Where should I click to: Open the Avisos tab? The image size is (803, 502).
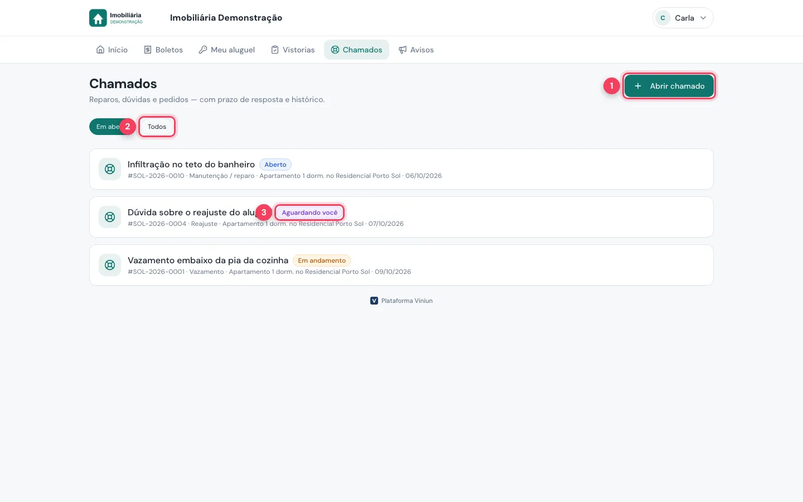tap(416, 50)
